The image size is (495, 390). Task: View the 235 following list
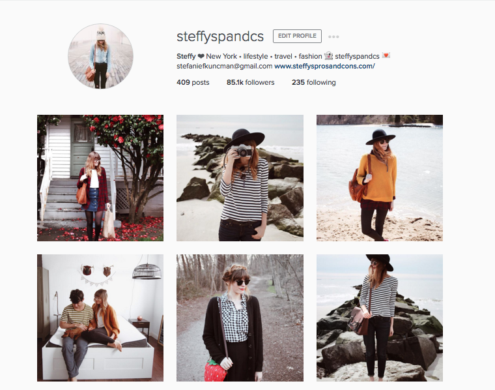click(313, 82)
